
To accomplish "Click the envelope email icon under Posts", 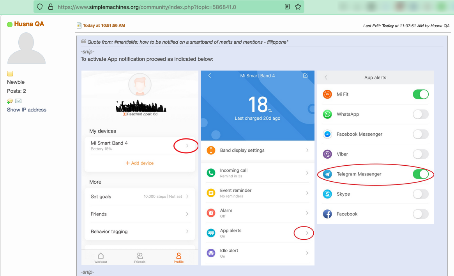I will tap(18, 101).
